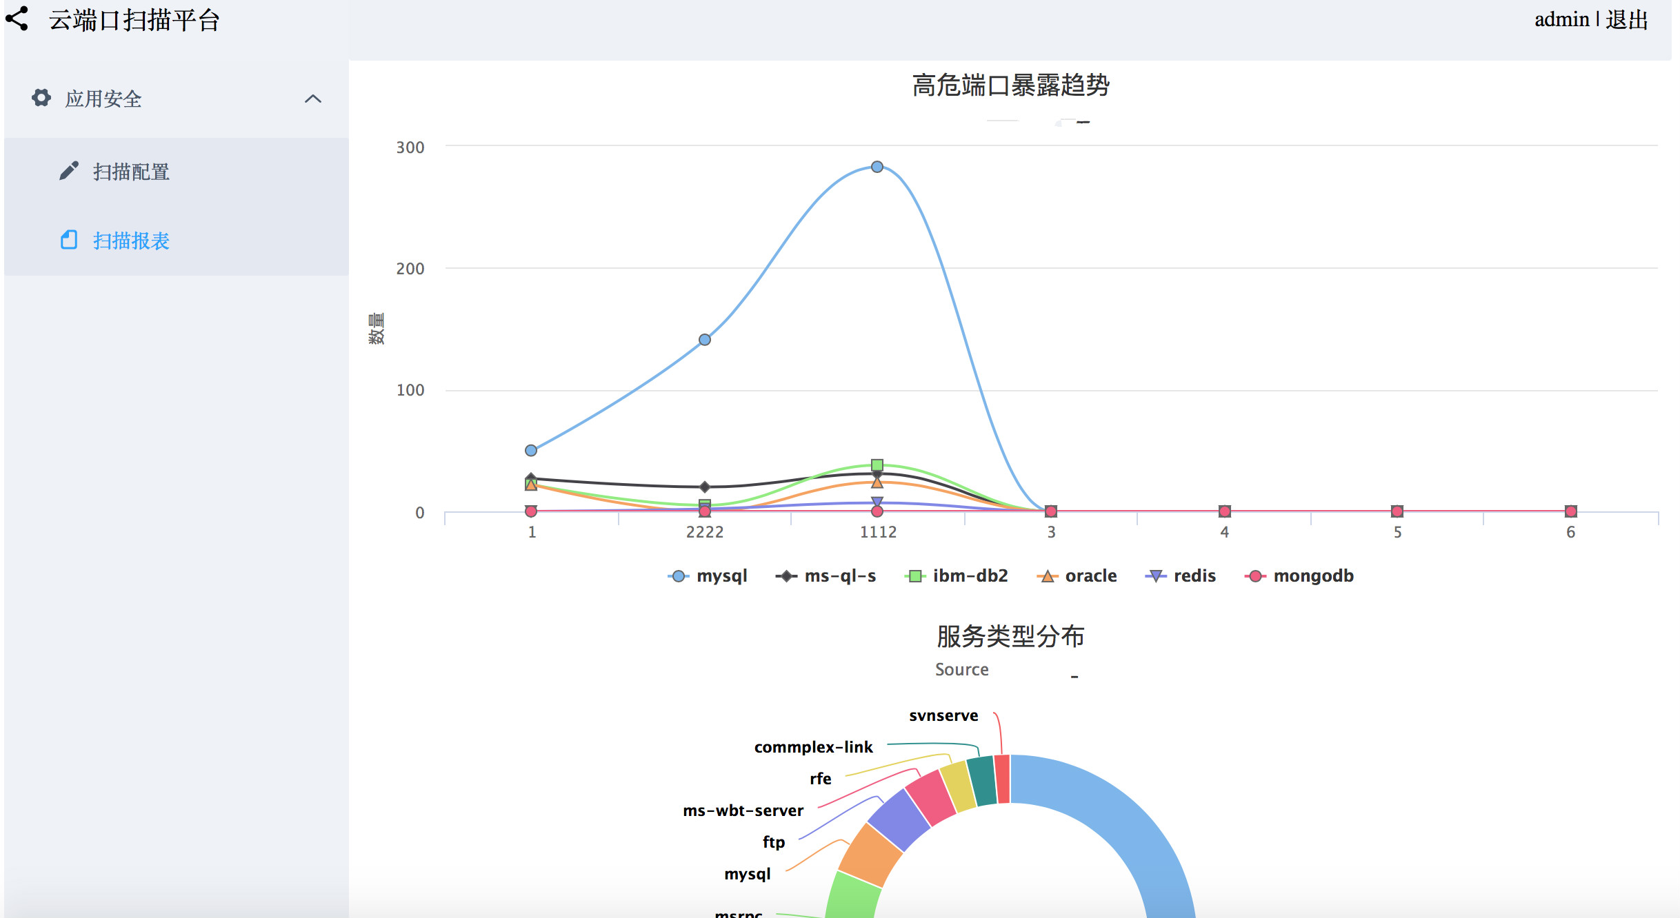Click the 服务类型分布 chart title

[1010, 636]
